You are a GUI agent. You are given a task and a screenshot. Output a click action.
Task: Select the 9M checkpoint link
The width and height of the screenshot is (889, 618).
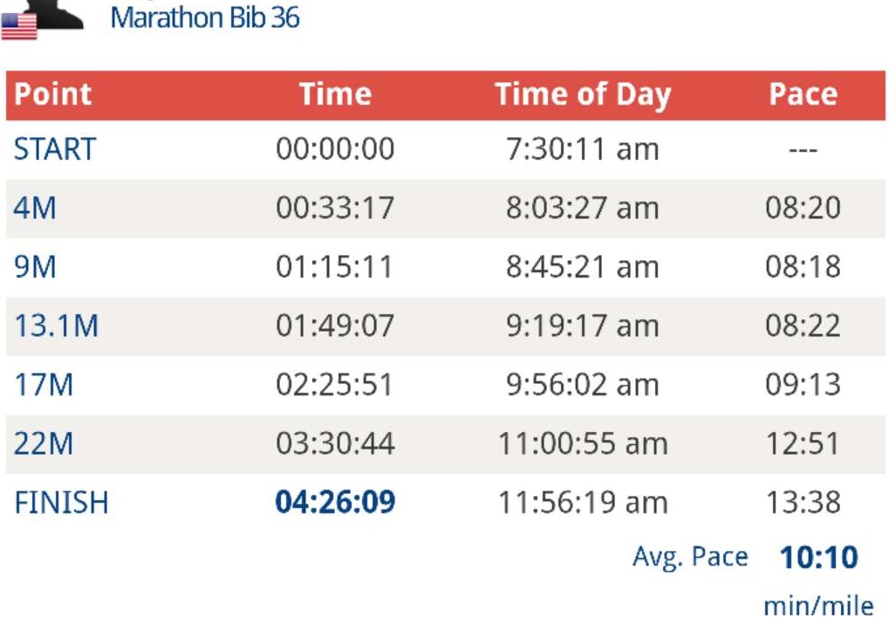(x=35, y=267)
